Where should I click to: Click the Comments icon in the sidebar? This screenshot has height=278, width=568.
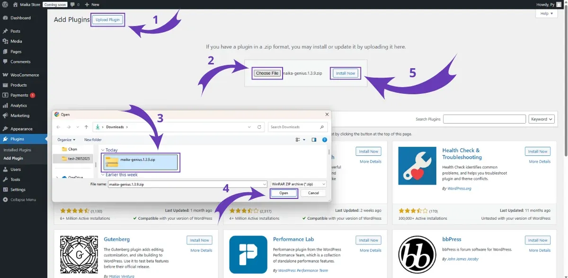tap(5, 62)
